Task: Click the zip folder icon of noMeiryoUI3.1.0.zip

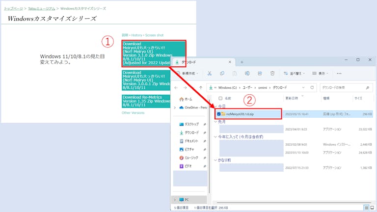Action: coord(223,114)
